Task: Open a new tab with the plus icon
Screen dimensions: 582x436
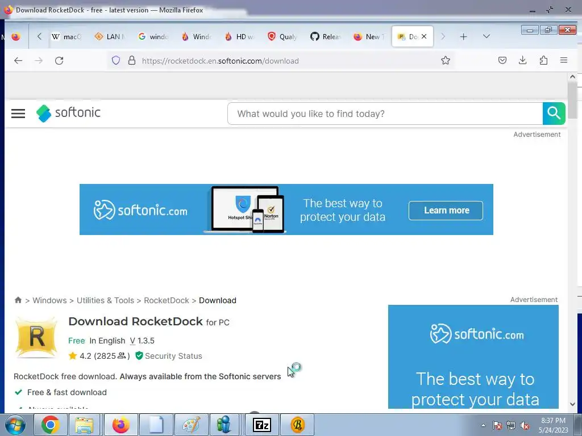Action: point(463,36)
